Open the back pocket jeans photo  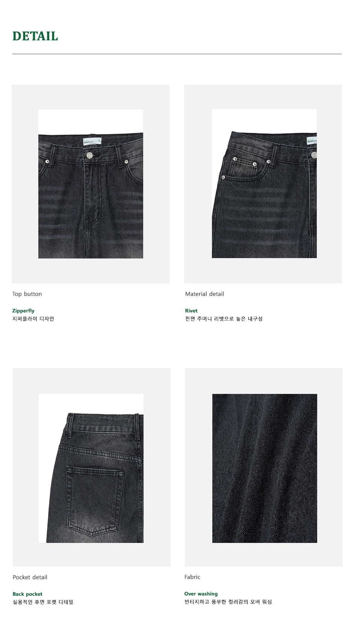[91, 468]
